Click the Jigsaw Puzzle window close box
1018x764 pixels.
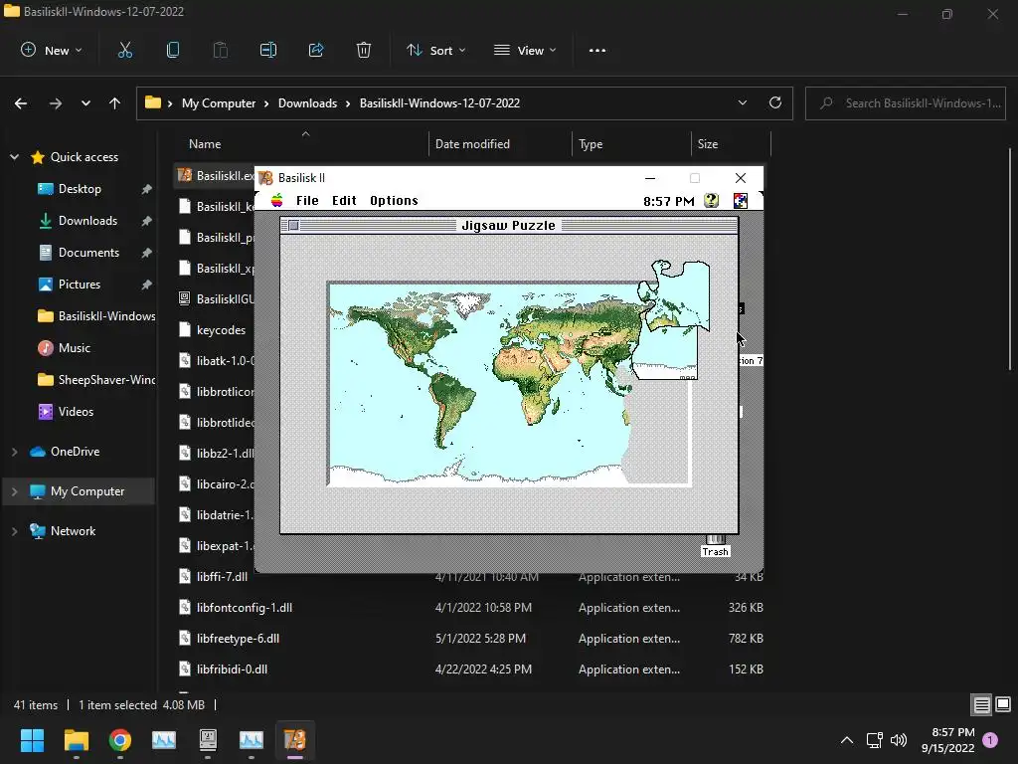pyautogui.click(x=293, y=225)
